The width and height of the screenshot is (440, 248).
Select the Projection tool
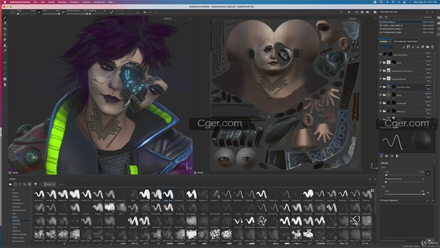(5, 29)
